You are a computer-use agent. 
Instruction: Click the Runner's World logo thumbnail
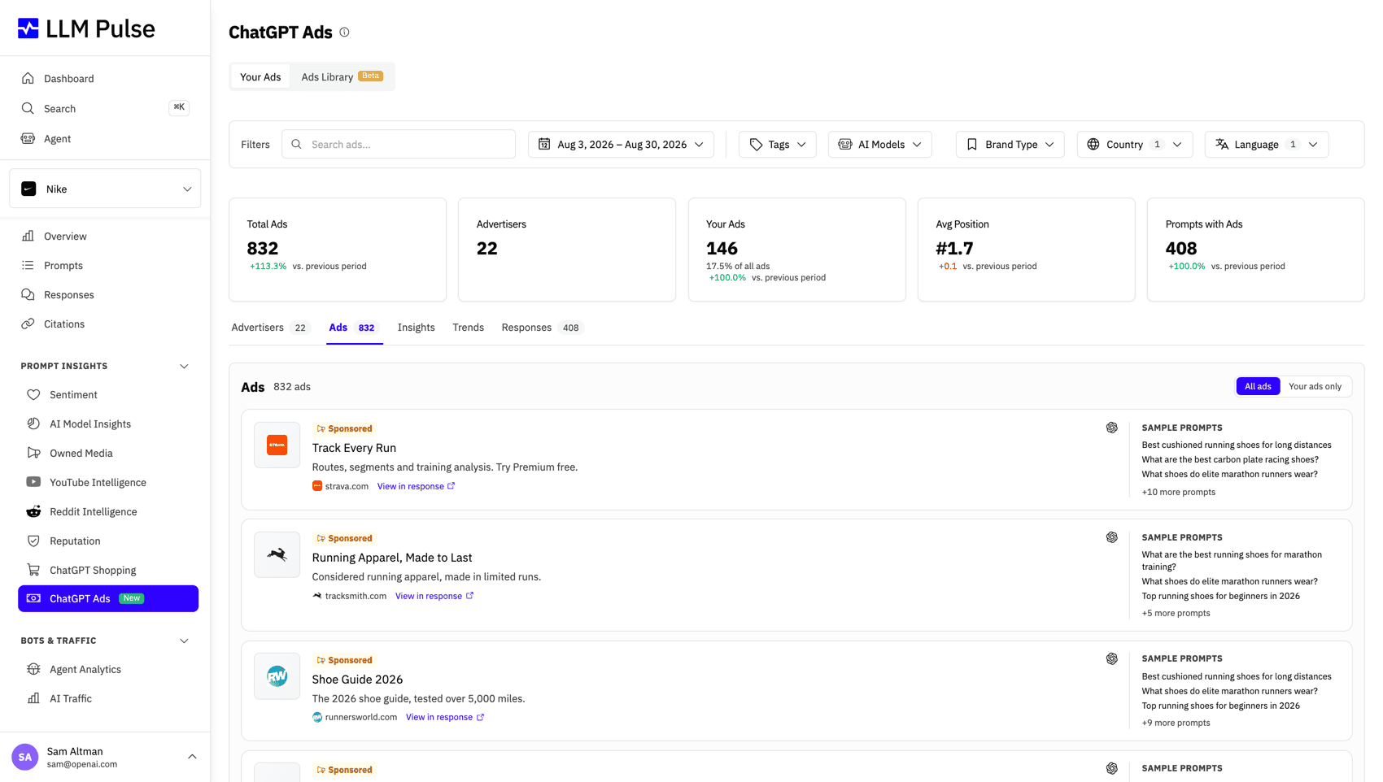click(277, 676)
